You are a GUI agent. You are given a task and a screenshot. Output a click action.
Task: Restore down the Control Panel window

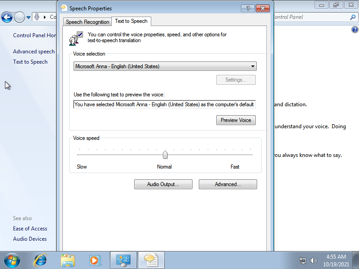336,5
